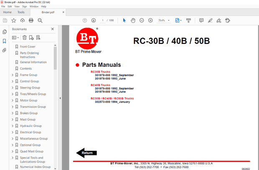Viewport: 259px width, 170px height.
Task: Expand the Frame Group bookmark
Action: click(x=13, y=75)
